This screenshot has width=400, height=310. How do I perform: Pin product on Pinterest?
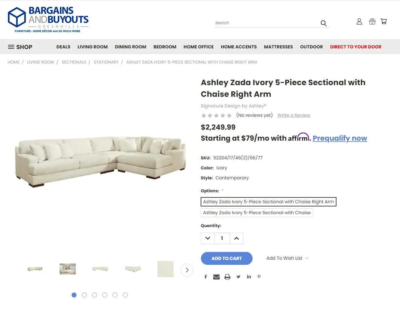pos(259,277)
